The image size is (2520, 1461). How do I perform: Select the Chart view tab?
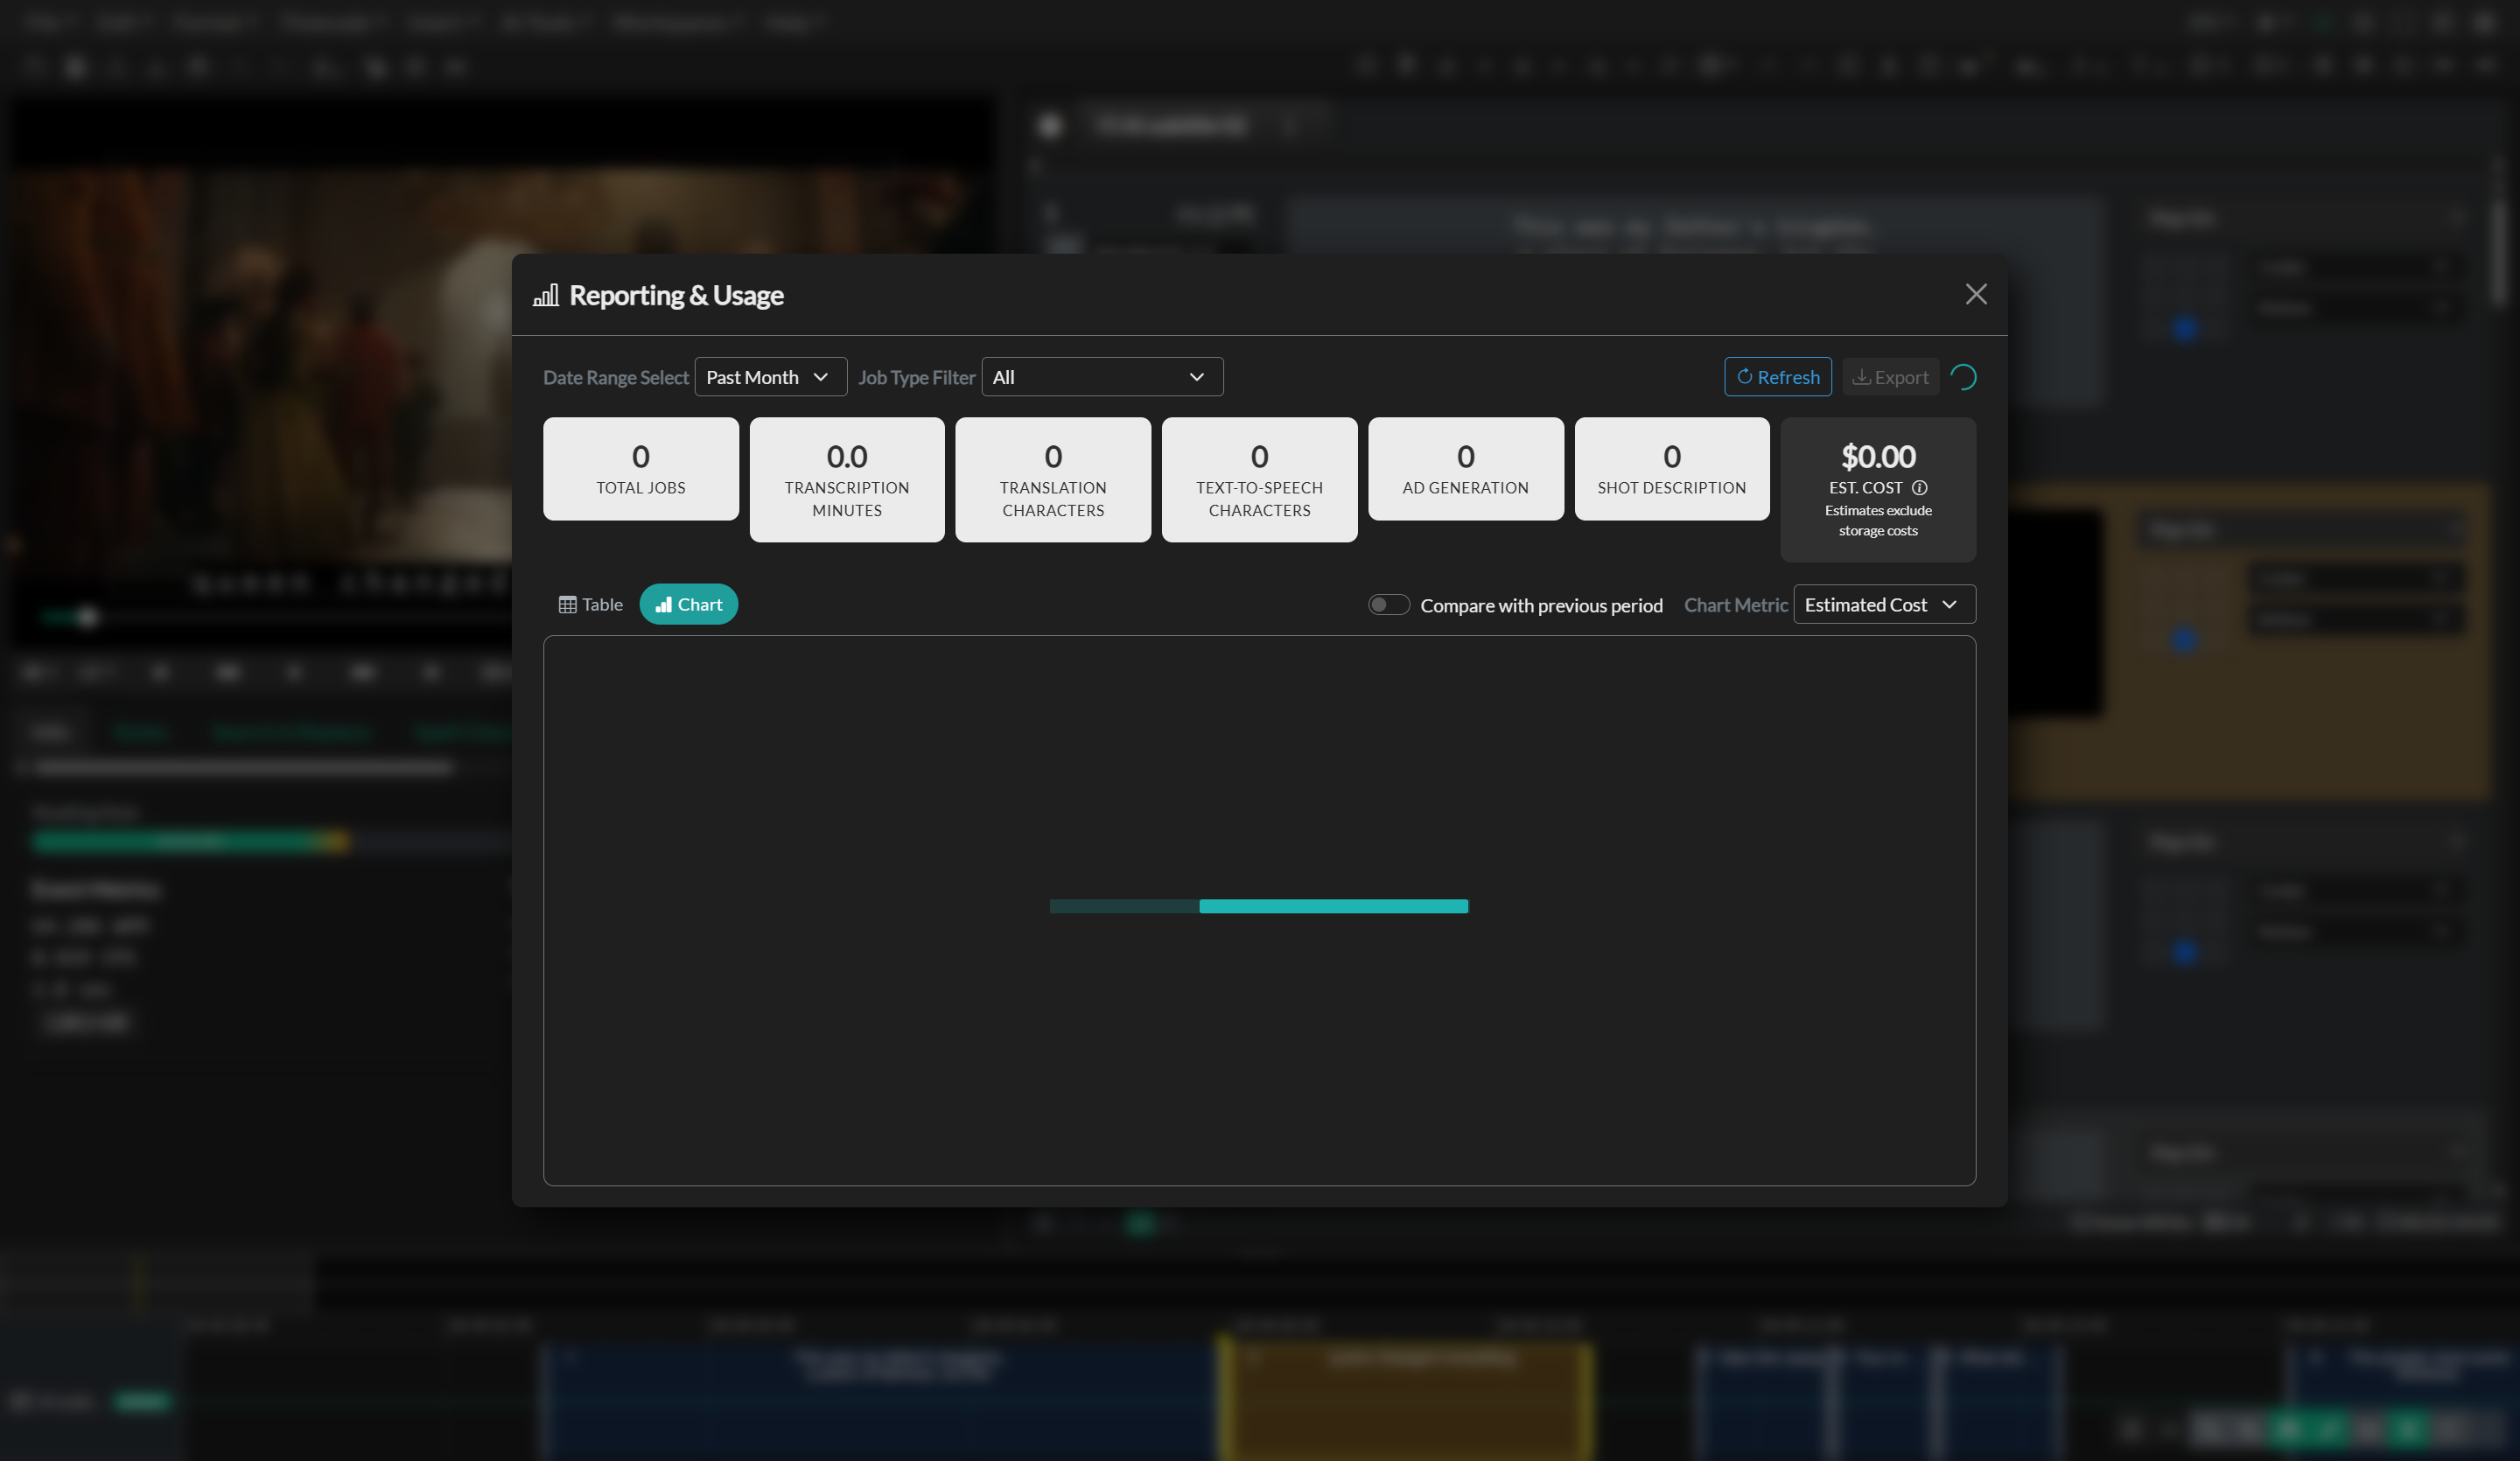click(688, 604)
